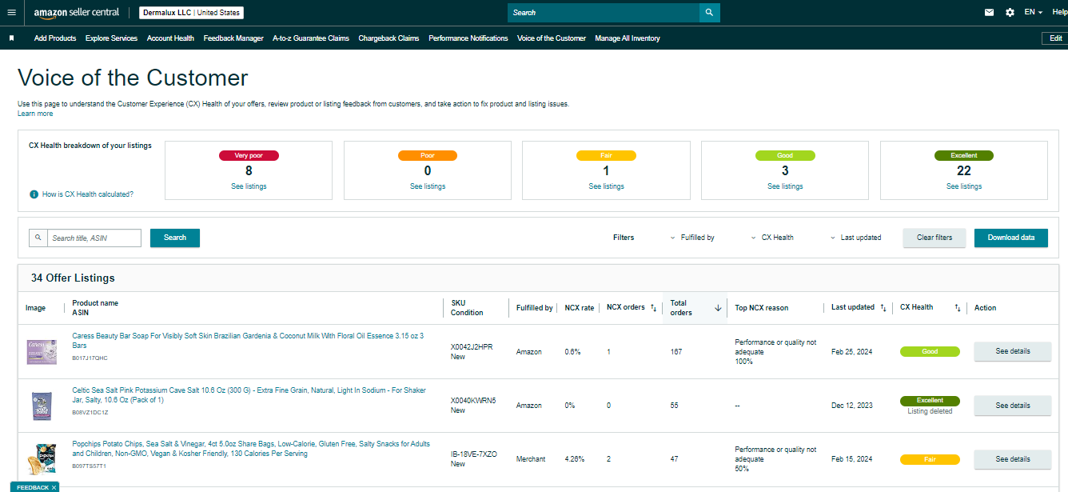
Task: Select Voice of the Customer nav item
Action: pos(552,38)
